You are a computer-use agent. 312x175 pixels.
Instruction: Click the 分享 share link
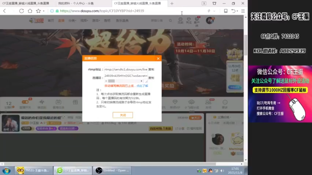coord(180,129)
